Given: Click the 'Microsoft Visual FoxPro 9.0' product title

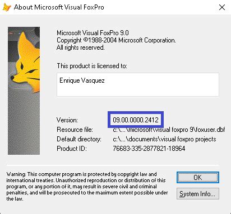Looking at the screenshot, I should pos(93,33).
